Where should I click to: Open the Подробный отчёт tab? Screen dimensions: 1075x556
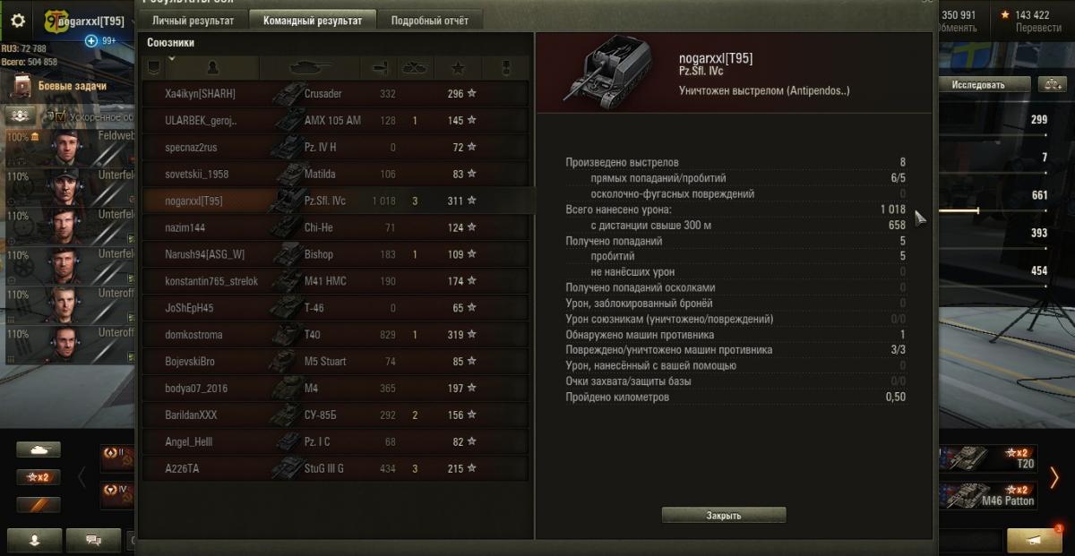coord(430,21)
